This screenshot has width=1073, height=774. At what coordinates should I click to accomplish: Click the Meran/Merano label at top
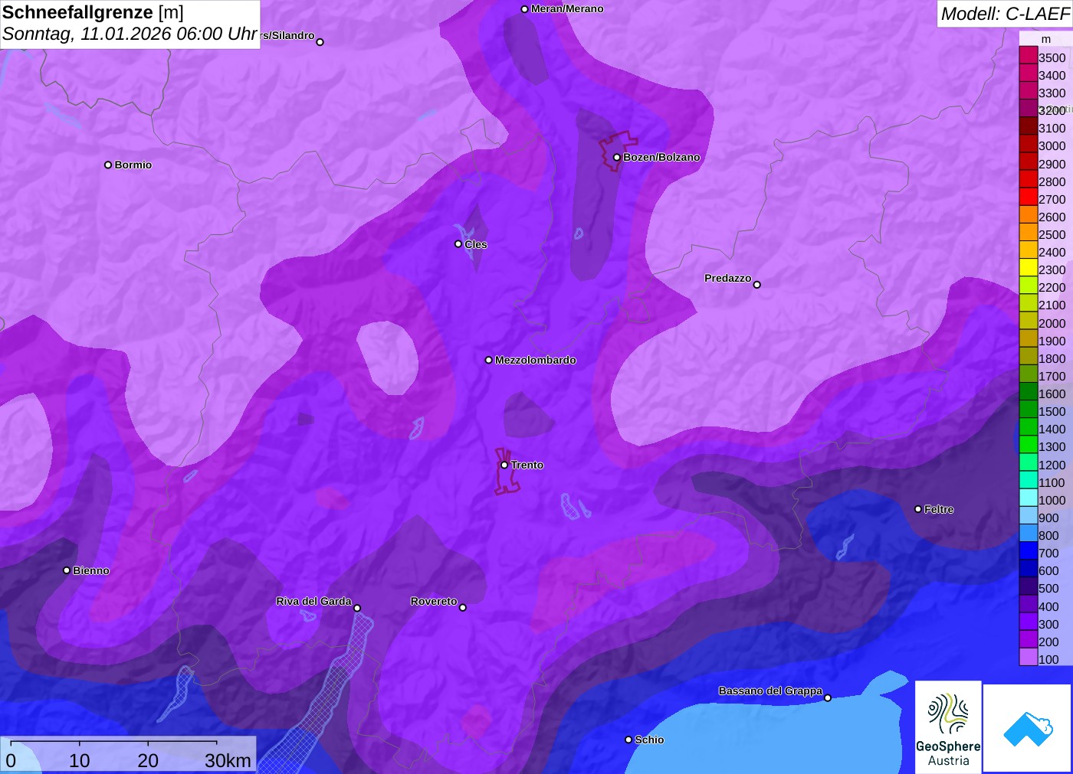click(x=567, y=9)
